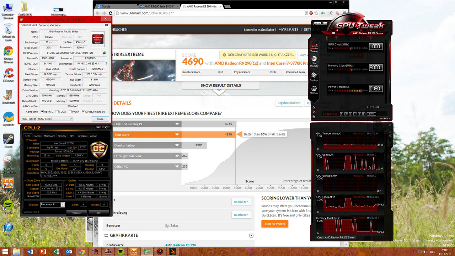Click OK button in CPU-Z

click(99, 213)
